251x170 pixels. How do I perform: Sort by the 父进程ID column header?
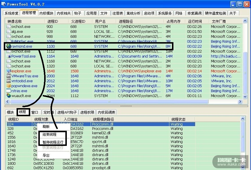80,21
